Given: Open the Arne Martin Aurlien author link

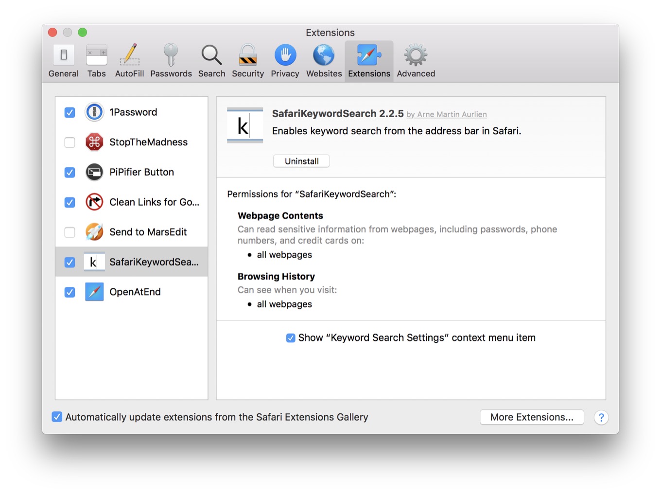Looking at the screenshot, I should (452, 114).
